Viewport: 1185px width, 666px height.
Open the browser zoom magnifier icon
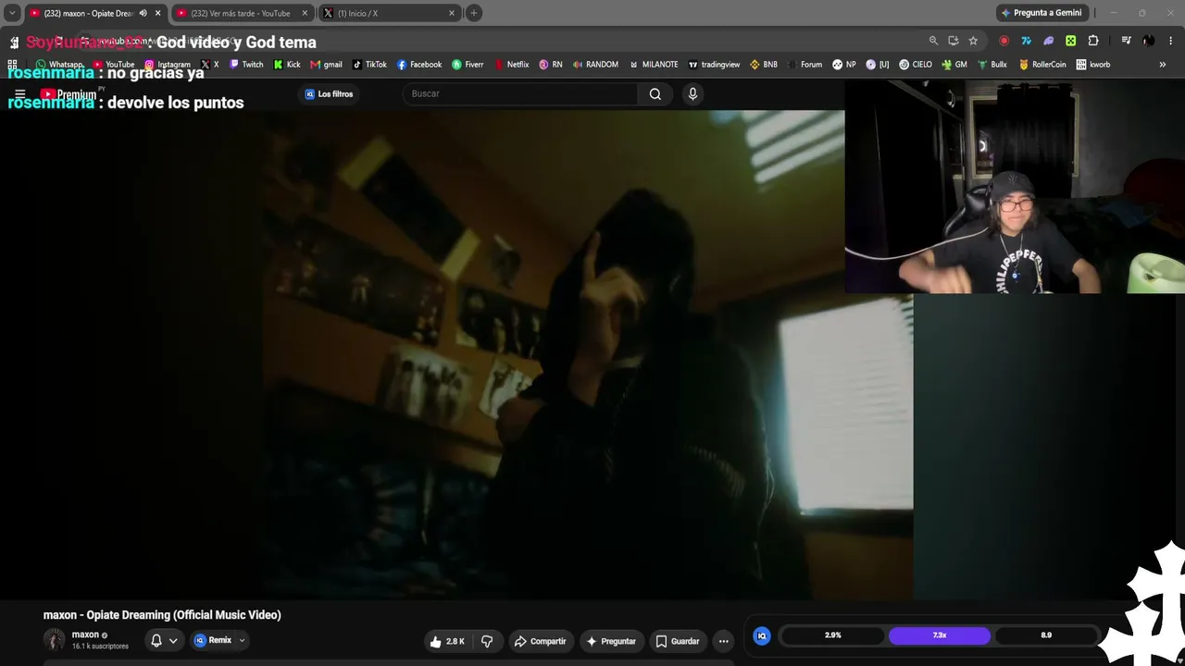pos(933,41)
